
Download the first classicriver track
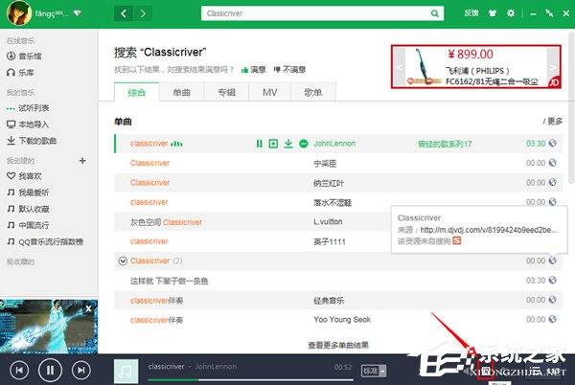(288, 144)
